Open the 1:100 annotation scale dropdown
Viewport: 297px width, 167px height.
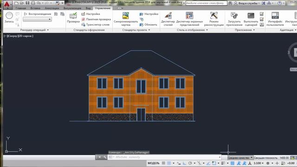click(x=258, y=163)
